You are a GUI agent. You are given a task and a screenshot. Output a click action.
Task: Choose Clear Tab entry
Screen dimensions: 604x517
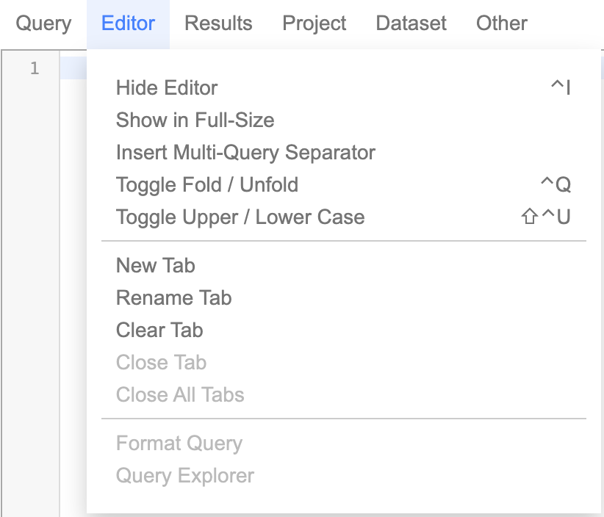[159, 330]
